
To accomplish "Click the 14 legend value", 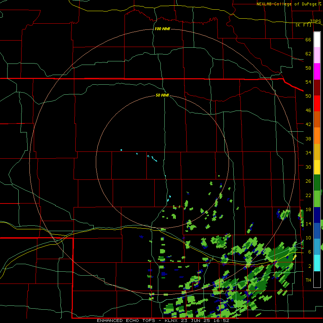I will tap(308, 224).
